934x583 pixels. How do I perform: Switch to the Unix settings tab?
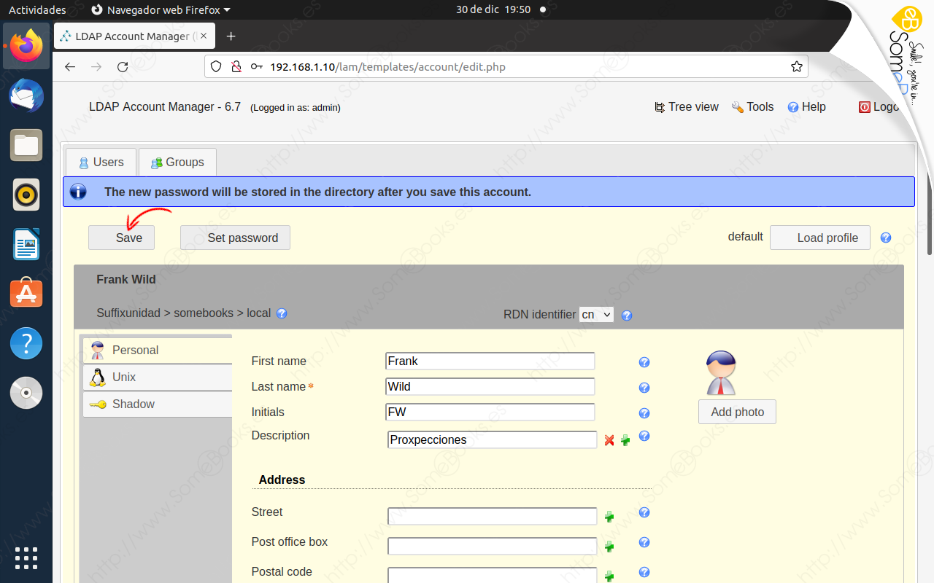(124, 377)
